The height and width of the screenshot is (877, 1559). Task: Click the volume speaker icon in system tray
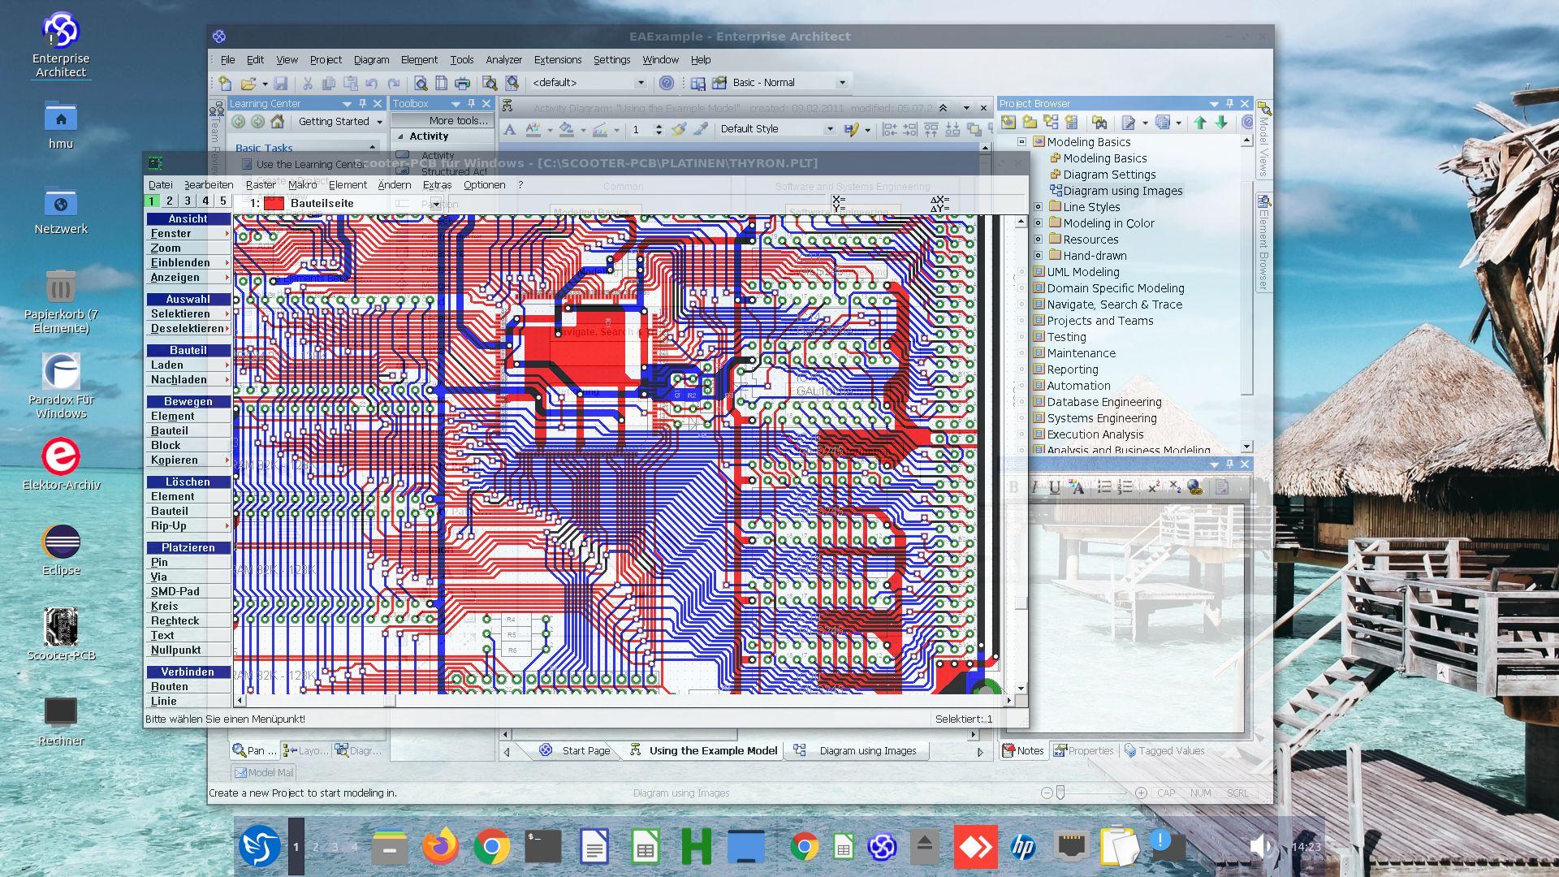tap(1259, 847)
